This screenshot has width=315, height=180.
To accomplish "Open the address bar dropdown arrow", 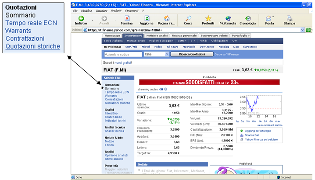I will tap(303, 30).
